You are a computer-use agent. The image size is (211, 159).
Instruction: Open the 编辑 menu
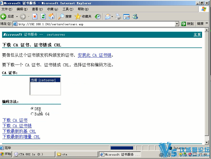click(x=22, y=9)
